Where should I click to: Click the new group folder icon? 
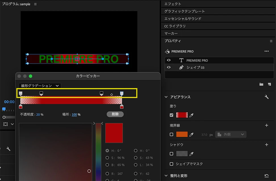coord(261,84)
